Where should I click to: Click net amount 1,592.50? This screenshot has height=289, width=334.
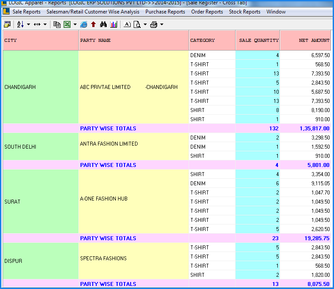[305, 147]
